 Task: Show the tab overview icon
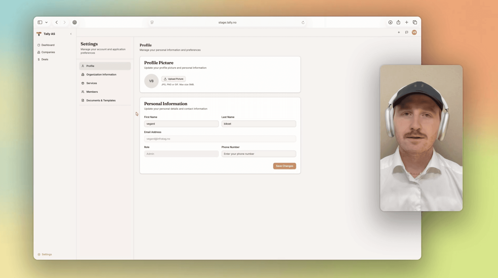415,22
